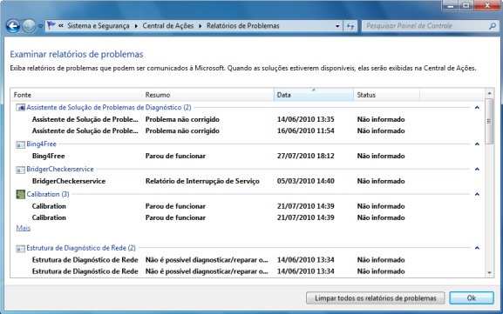Select the Bing4Free group header text
Image resolution: width=503 pixels, height=314 pixels.
[x=41, y=144]
